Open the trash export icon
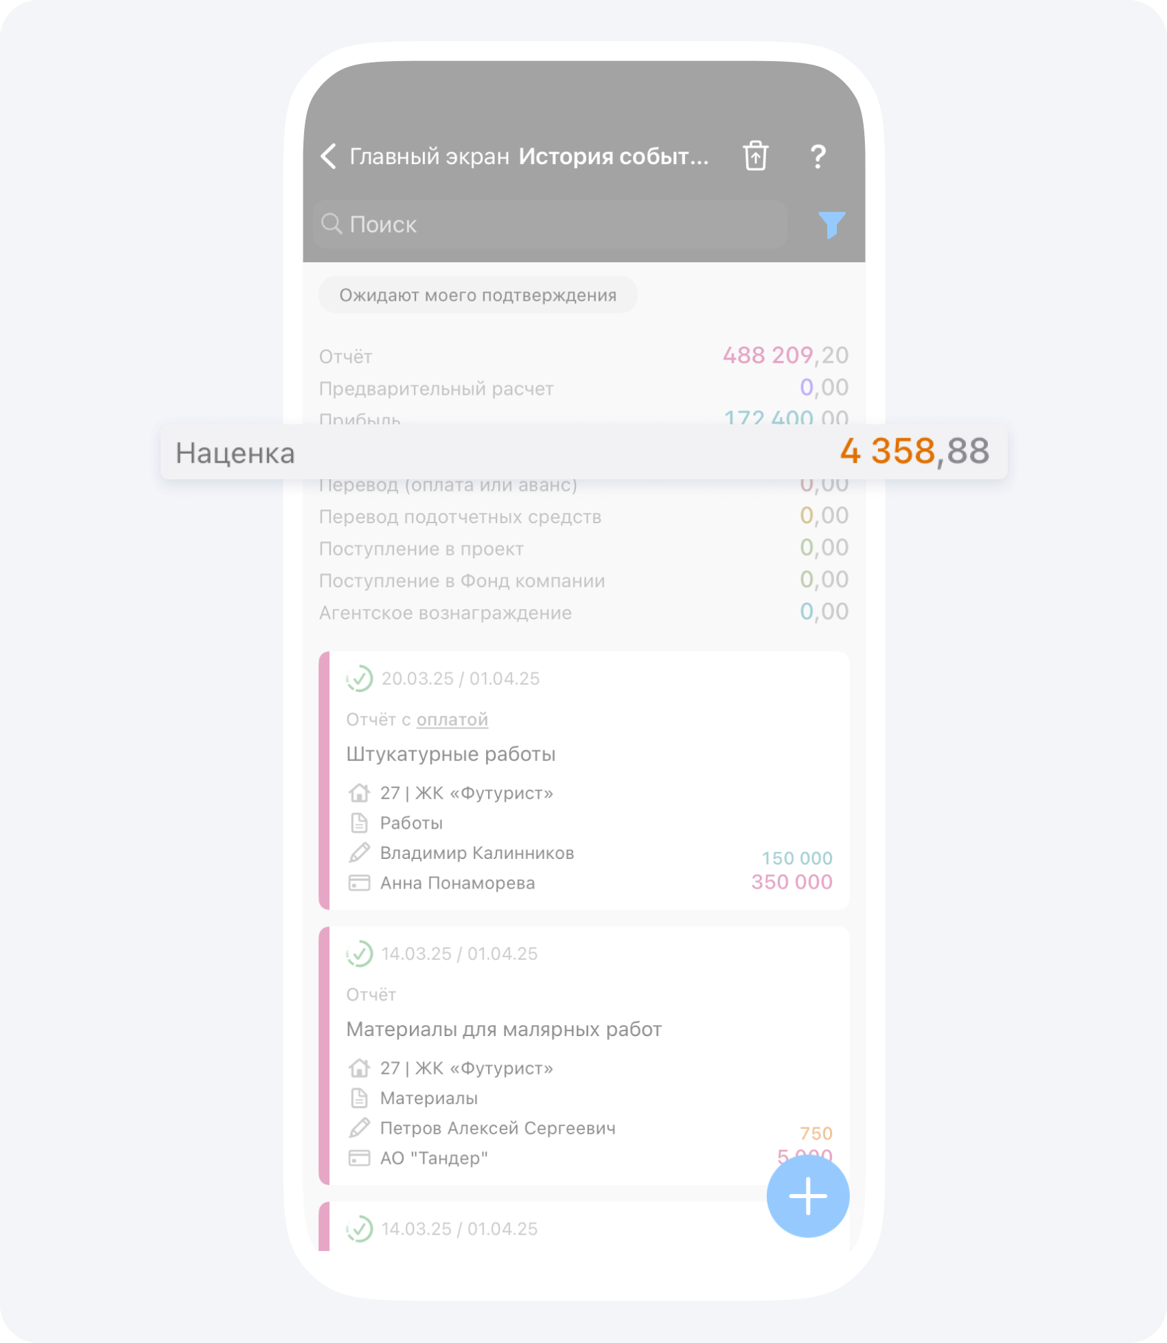 click(755, 156)
